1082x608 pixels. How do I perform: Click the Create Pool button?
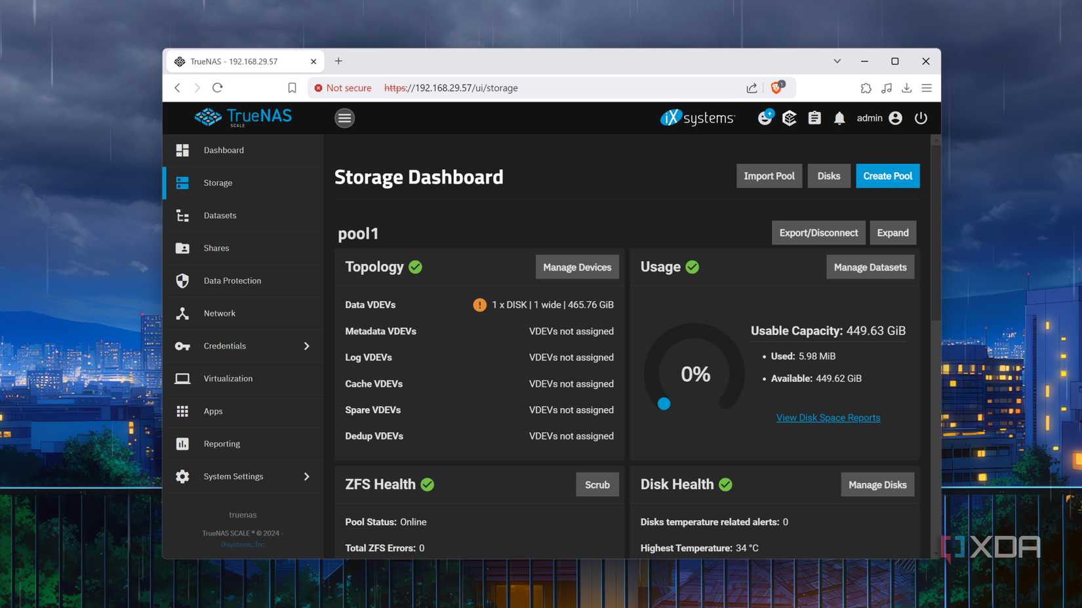pyautogui.click(x=887, y=176)
